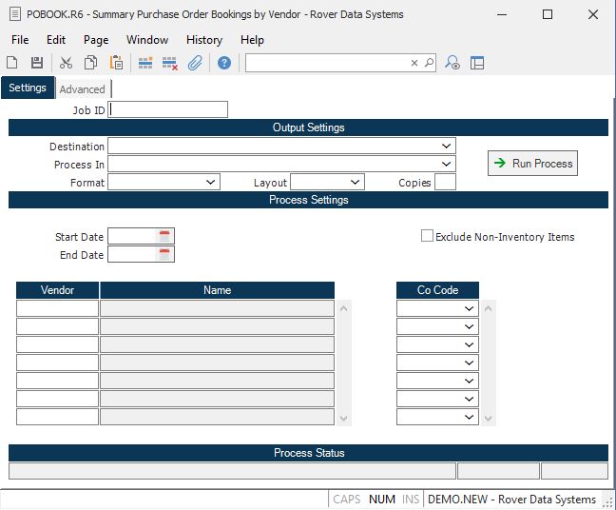Image resolution: width=616 pixels, height=510 pixels.
Task: Click the Cut scissors icon
Action: click(x=66, y=63)
